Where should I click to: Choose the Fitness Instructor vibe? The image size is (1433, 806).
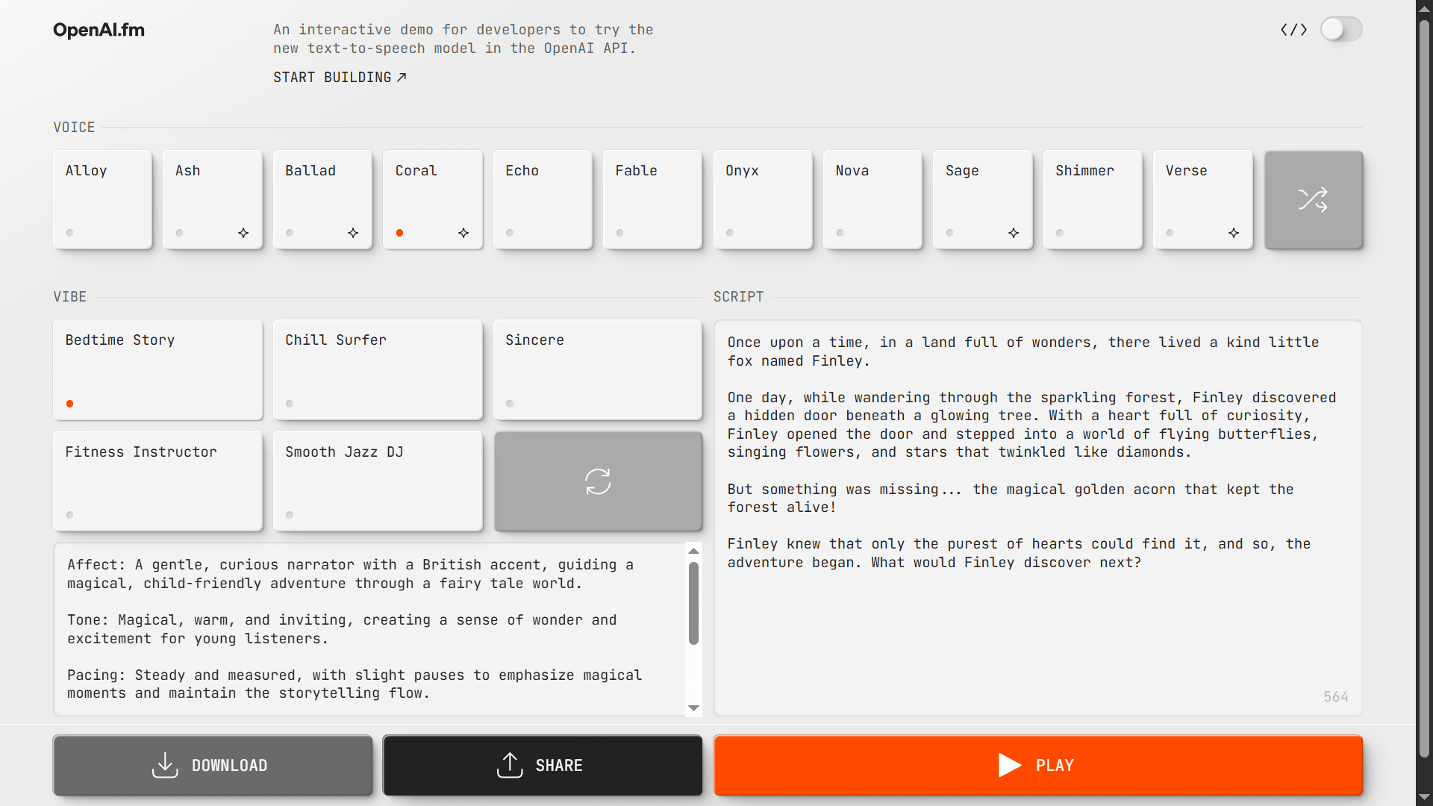tap(157, 481)
